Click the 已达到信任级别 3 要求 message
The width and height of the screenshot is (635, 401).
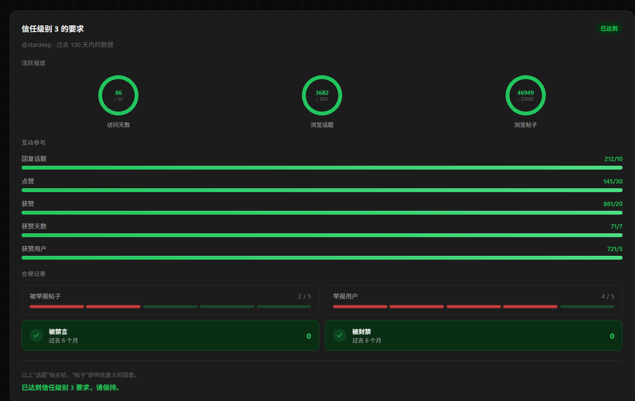pyautogui.click(x=71, y=388)
